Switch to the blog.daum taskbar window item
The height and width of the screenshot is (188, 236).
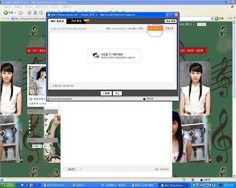[x=174, y=185]
